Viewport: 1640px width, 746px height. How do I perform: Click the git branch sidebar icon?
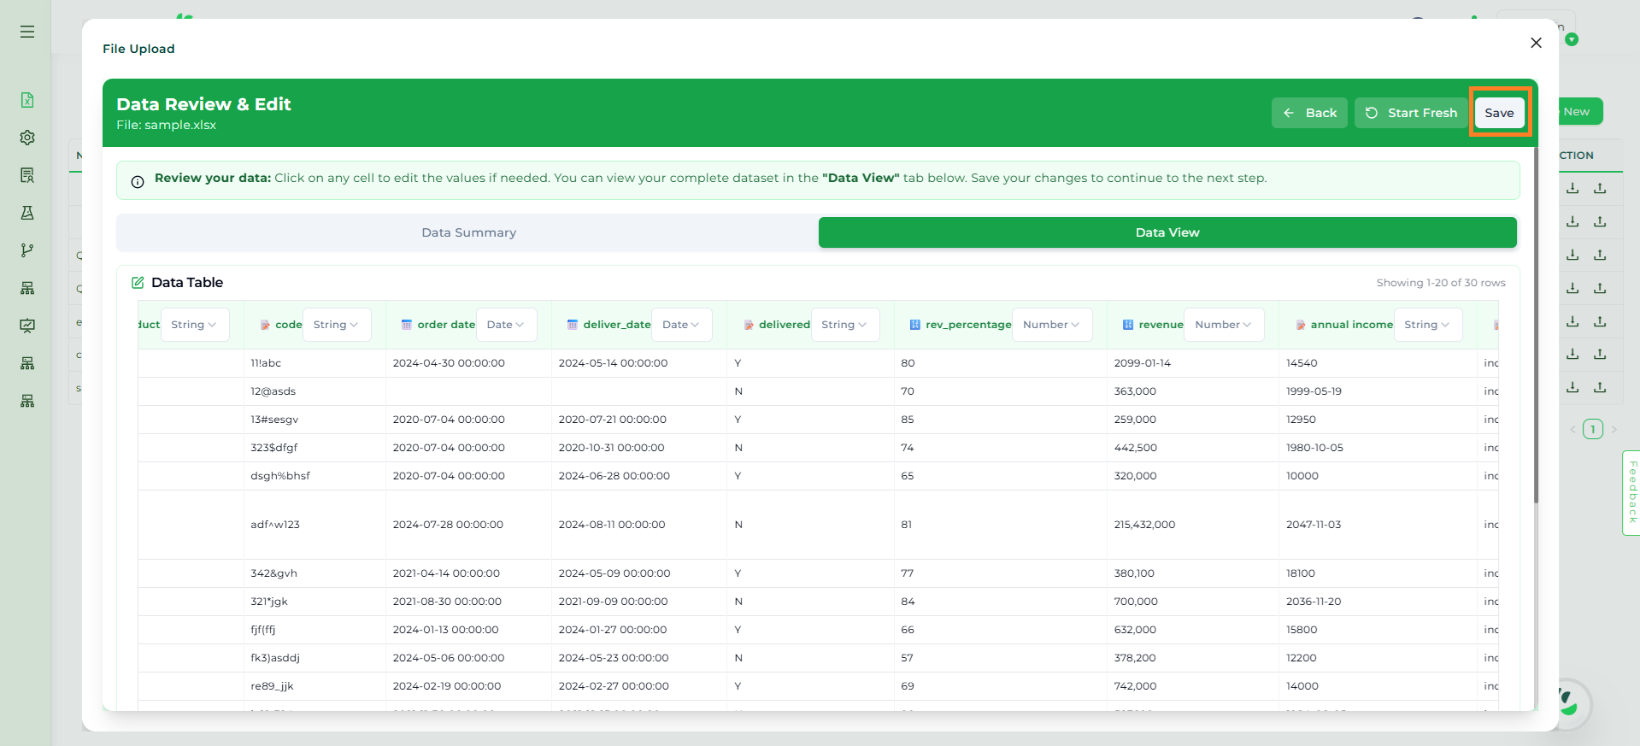(27, 250)
